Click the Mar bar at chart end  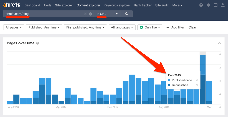click(x=209, y=93)
